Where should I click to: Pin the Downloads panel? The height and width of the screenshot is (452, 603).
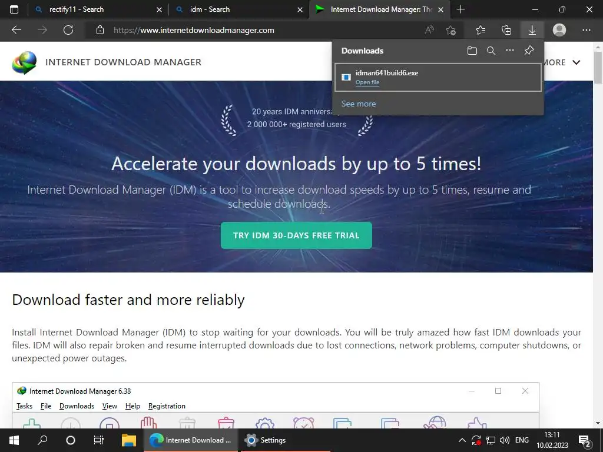[x=529, y=51]
